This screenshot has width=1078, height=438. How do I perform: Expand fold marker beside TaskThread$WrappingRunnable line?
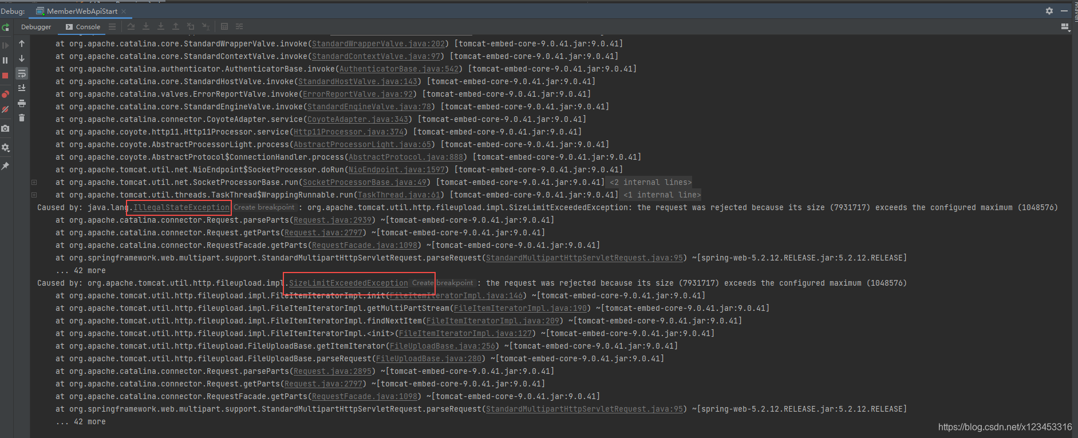pyautogui.click(x=34, y=195)
